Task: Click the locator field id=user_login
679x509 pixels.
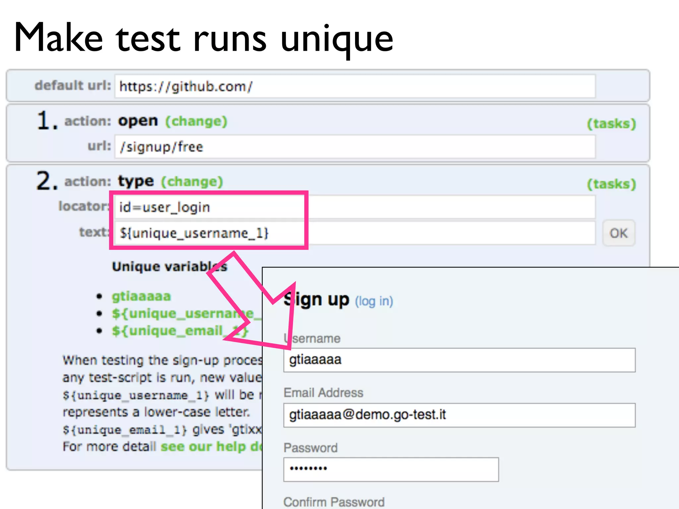Action: [x=355, y=207]
